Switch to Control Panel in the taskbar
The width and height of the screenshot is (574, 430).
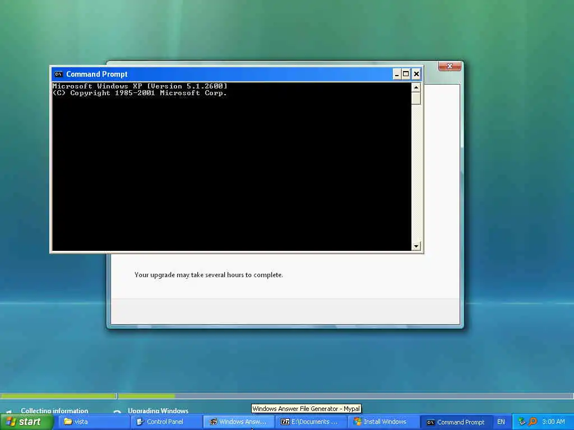point(166,422)
